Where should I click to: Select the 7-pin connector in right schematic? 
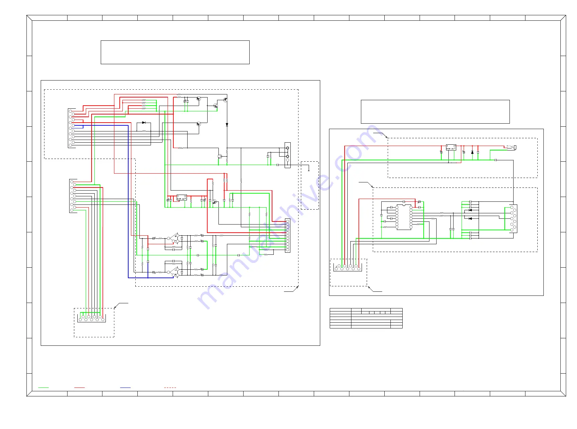tap(347, 267)
